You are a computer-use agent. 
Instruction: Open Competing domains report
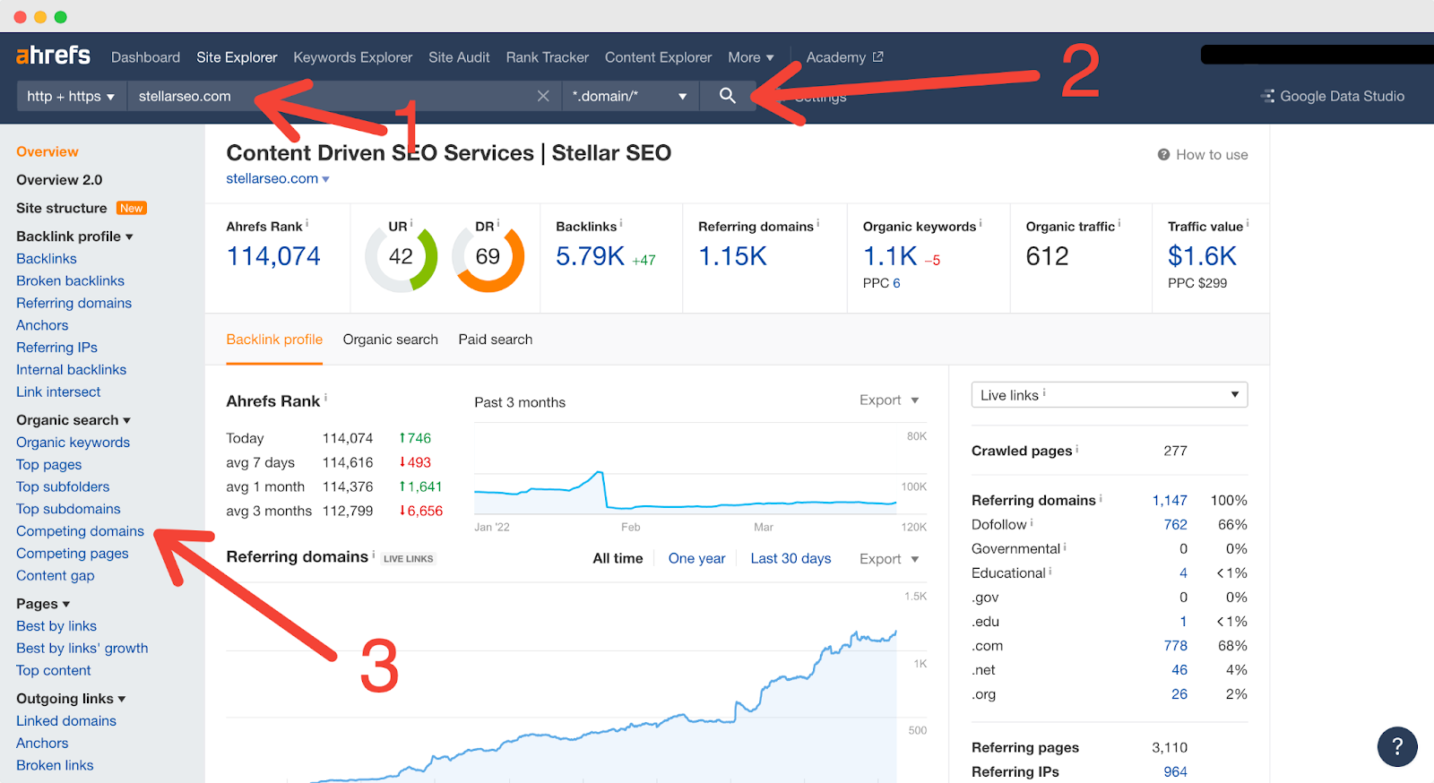pos(80,531)
